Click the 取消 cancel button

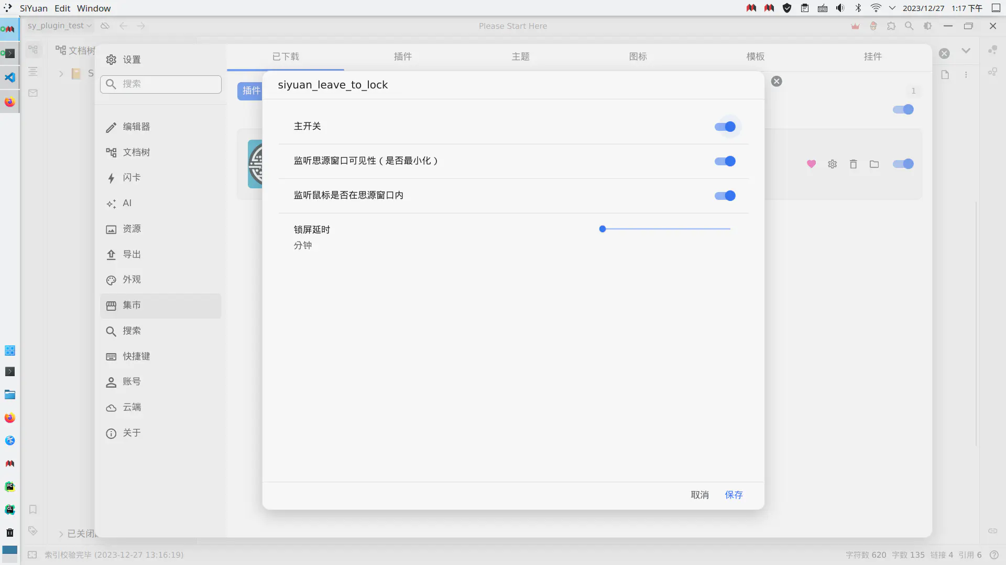[699, 495]
